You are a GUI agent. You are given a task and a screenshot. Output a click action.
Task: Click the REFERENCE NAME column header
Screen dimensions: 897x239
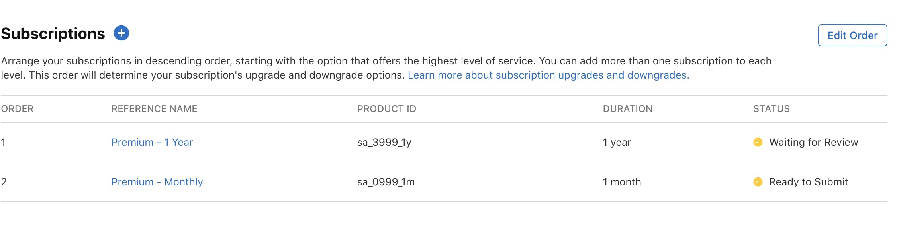[x=154, y=109]
